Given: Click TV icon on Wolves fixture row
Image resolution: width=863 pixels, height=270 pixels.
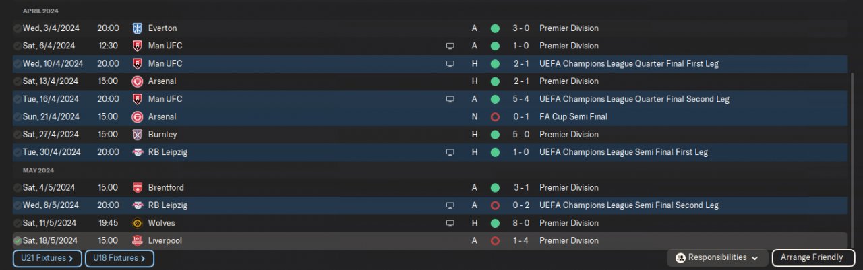Looking at the screenshot, I should [450, 223].
